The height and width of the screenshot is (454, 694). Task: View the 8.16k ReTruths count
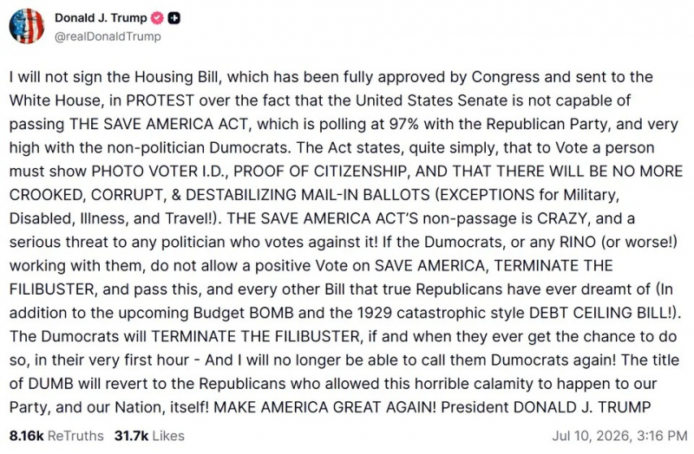pyautogui.click(x=27, y=436)
